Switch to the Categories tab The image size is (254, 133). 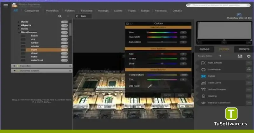tap(32, 11)
